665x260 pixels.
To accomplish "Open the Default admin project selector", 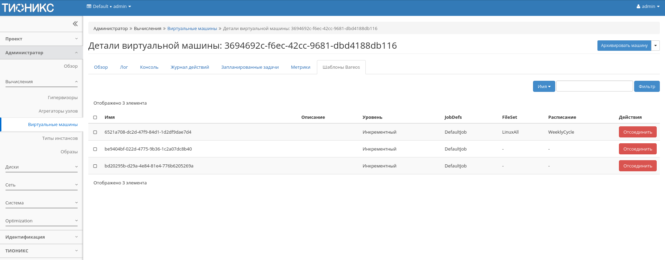I will point(109,7).
